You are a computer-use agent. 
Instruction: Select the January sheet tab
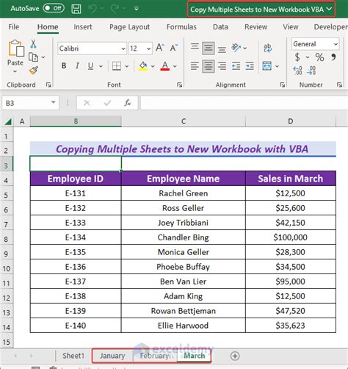click(112, 356)
